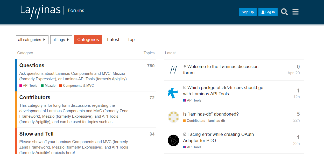Switch to the Top tab

tap(131, 40)
